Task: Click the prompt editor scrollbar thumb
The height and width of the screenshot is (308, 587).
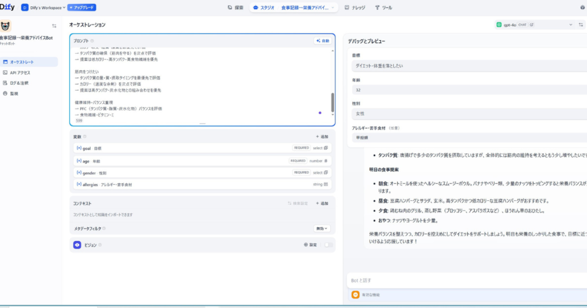Action: click(332, 102)
